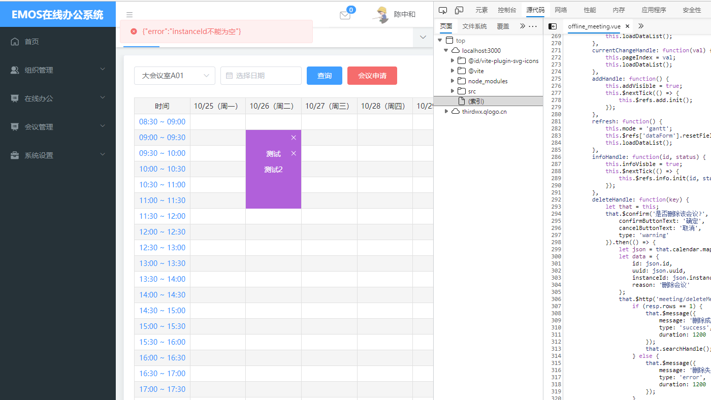Click the EMOS在线办公系统 title
This screenshot has height=400, width=711.
click(57, 14)
